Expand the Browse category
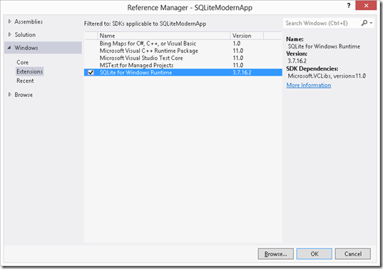Image resolution: width=383 pixels, height=269 pixels. pyautogui.click(x=10, y=95)
